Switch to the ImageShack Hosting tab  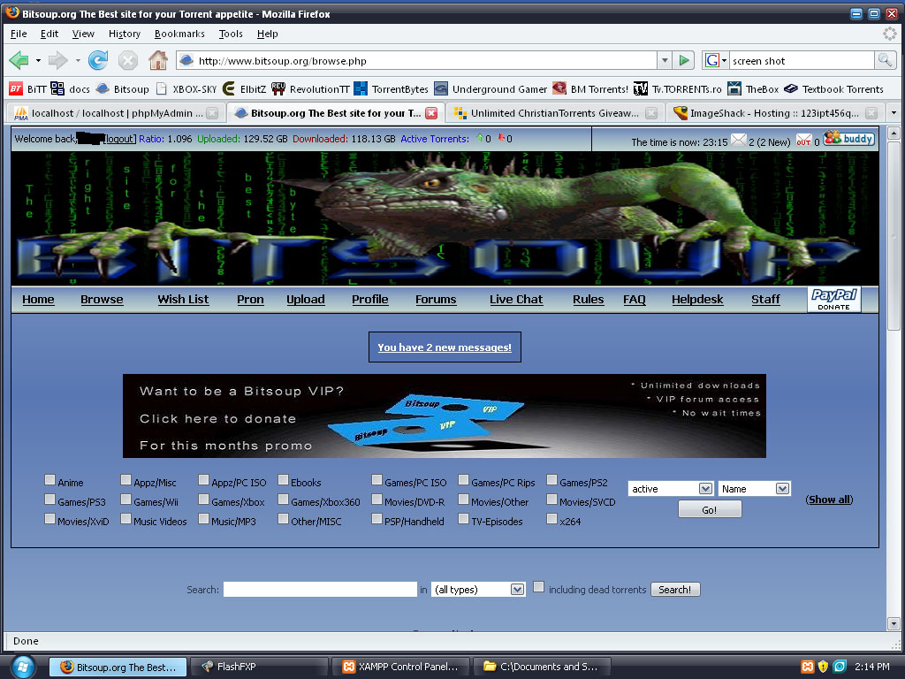(x=773, y=113)
